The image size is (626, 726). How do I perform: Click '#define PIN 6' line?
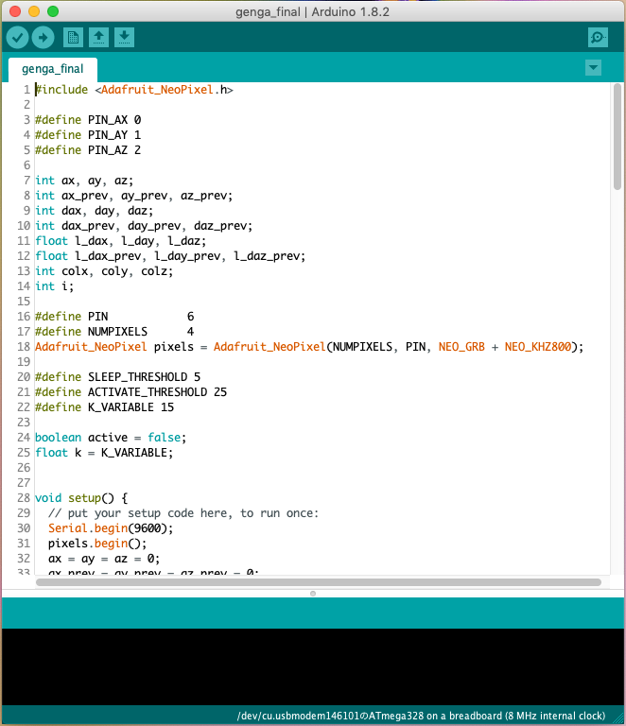coord(114,317)
